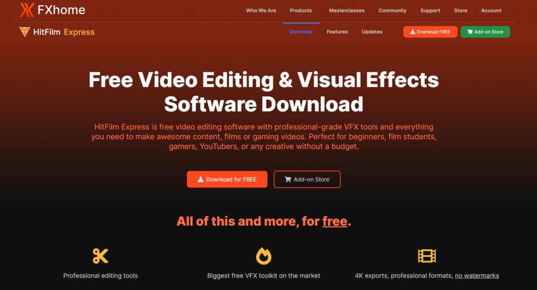
Task: Select the Overview tab
Action: click(x=301, y=32)
